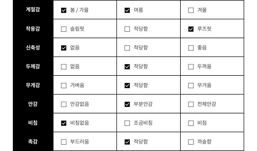Select 좋음 checkbox for 신축성
Viewport: 257px width, 151px height.
click(x=191, y=48)
